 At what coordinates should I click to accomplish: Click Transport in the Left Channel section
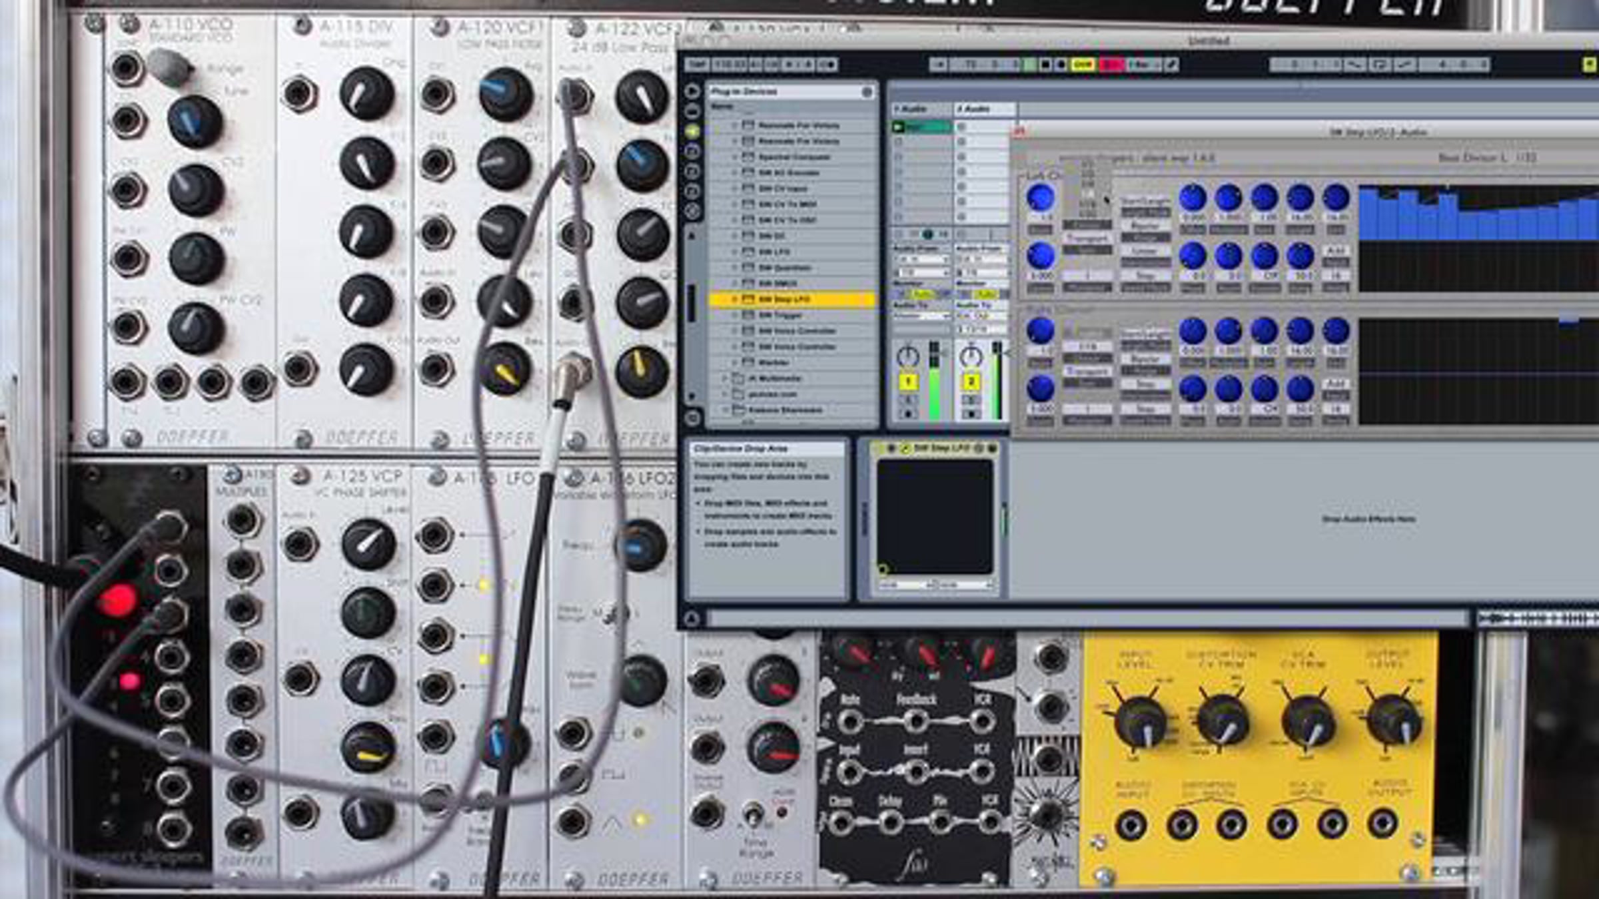click(1087, 238)
